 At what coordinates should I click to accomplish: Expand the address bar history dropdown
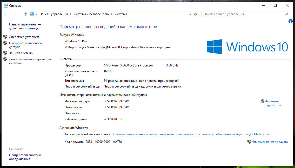click(190, 14)
